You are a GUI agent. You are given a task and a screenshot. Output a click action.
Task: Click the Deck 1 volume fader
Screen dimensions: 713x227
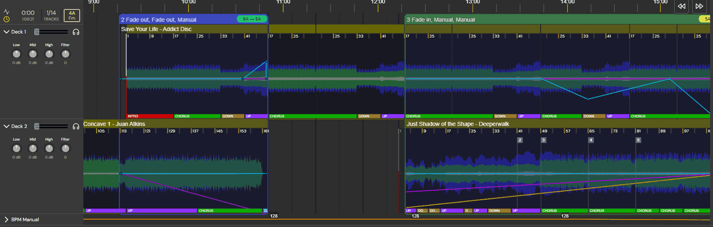[x=37, y=32]
